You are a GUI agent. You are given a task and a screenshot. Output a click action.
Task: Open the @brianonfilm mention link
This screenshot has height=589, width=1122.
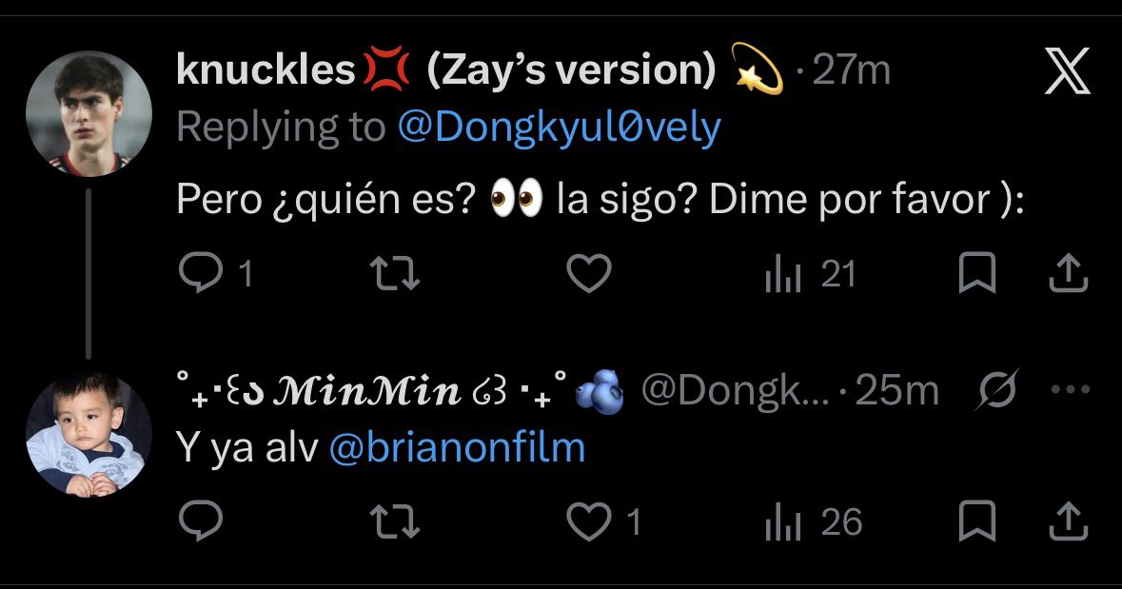click(457, 449)
